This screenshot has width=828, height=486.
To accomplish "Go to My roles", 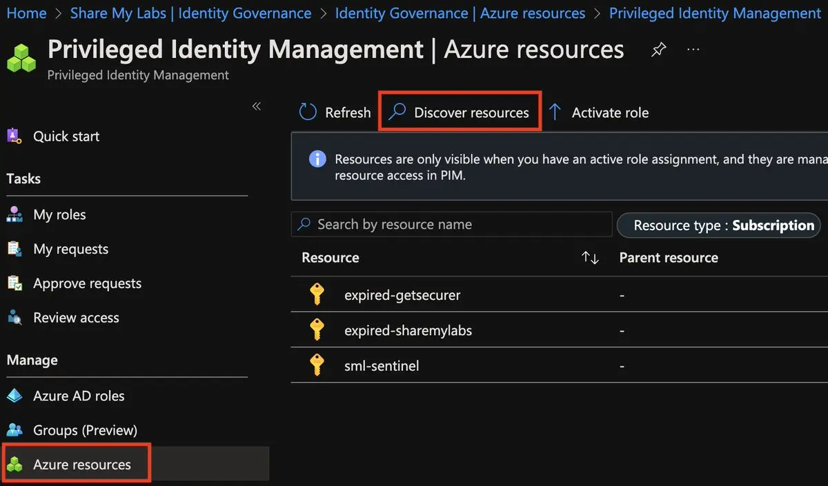I will tap(59, 215).
